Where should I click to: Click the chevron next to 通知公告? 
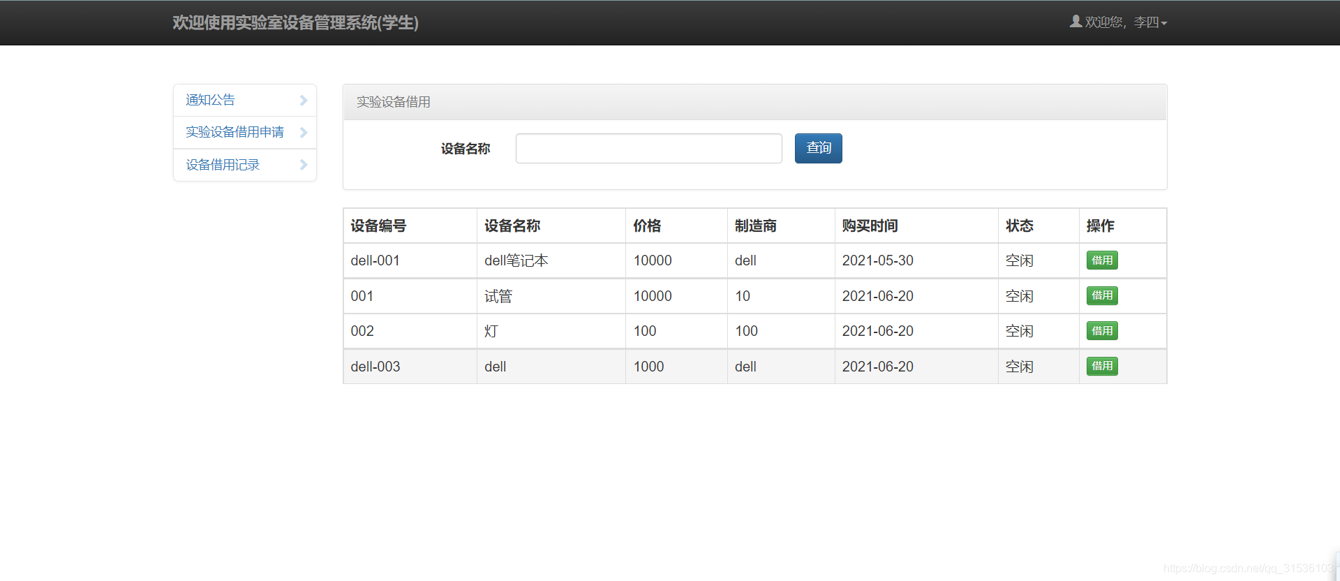tap(304, 101)
